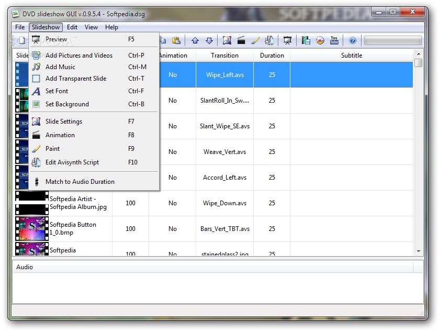
Task: Select the Slant_Wipe_SE.avs transition cell
Action: click(225, 126)
